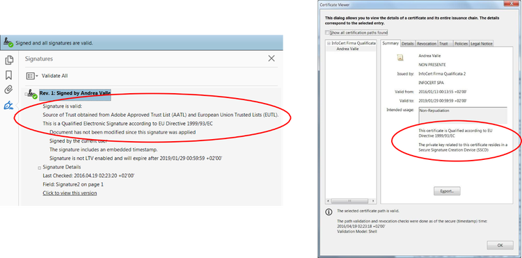Switch to the Legal Notice tab
Image resolution: width=522 pixels, height=258 pixels.
point(481,44)
